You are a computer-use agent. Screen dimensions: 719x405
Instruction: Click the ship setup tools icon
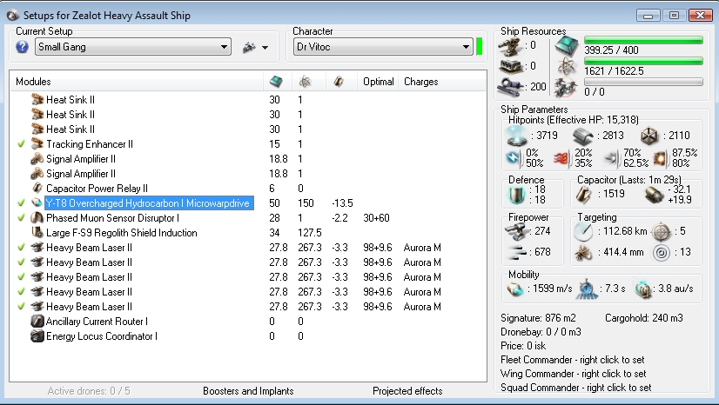[x=249, y=47]
